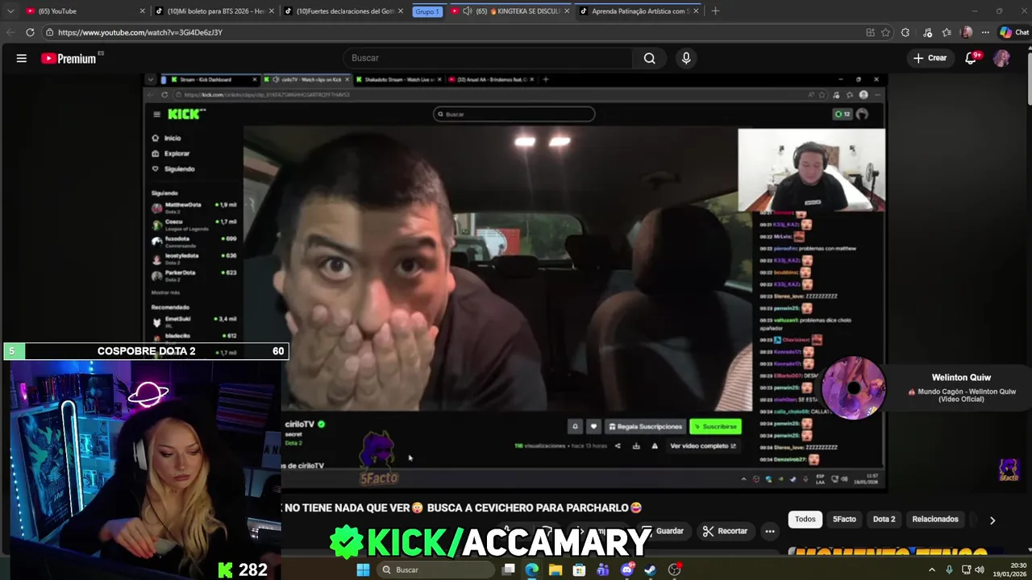This screenshot has width=1032, height=580.
Task: Add this page to browser favorites star
Action: coord(885,32)
